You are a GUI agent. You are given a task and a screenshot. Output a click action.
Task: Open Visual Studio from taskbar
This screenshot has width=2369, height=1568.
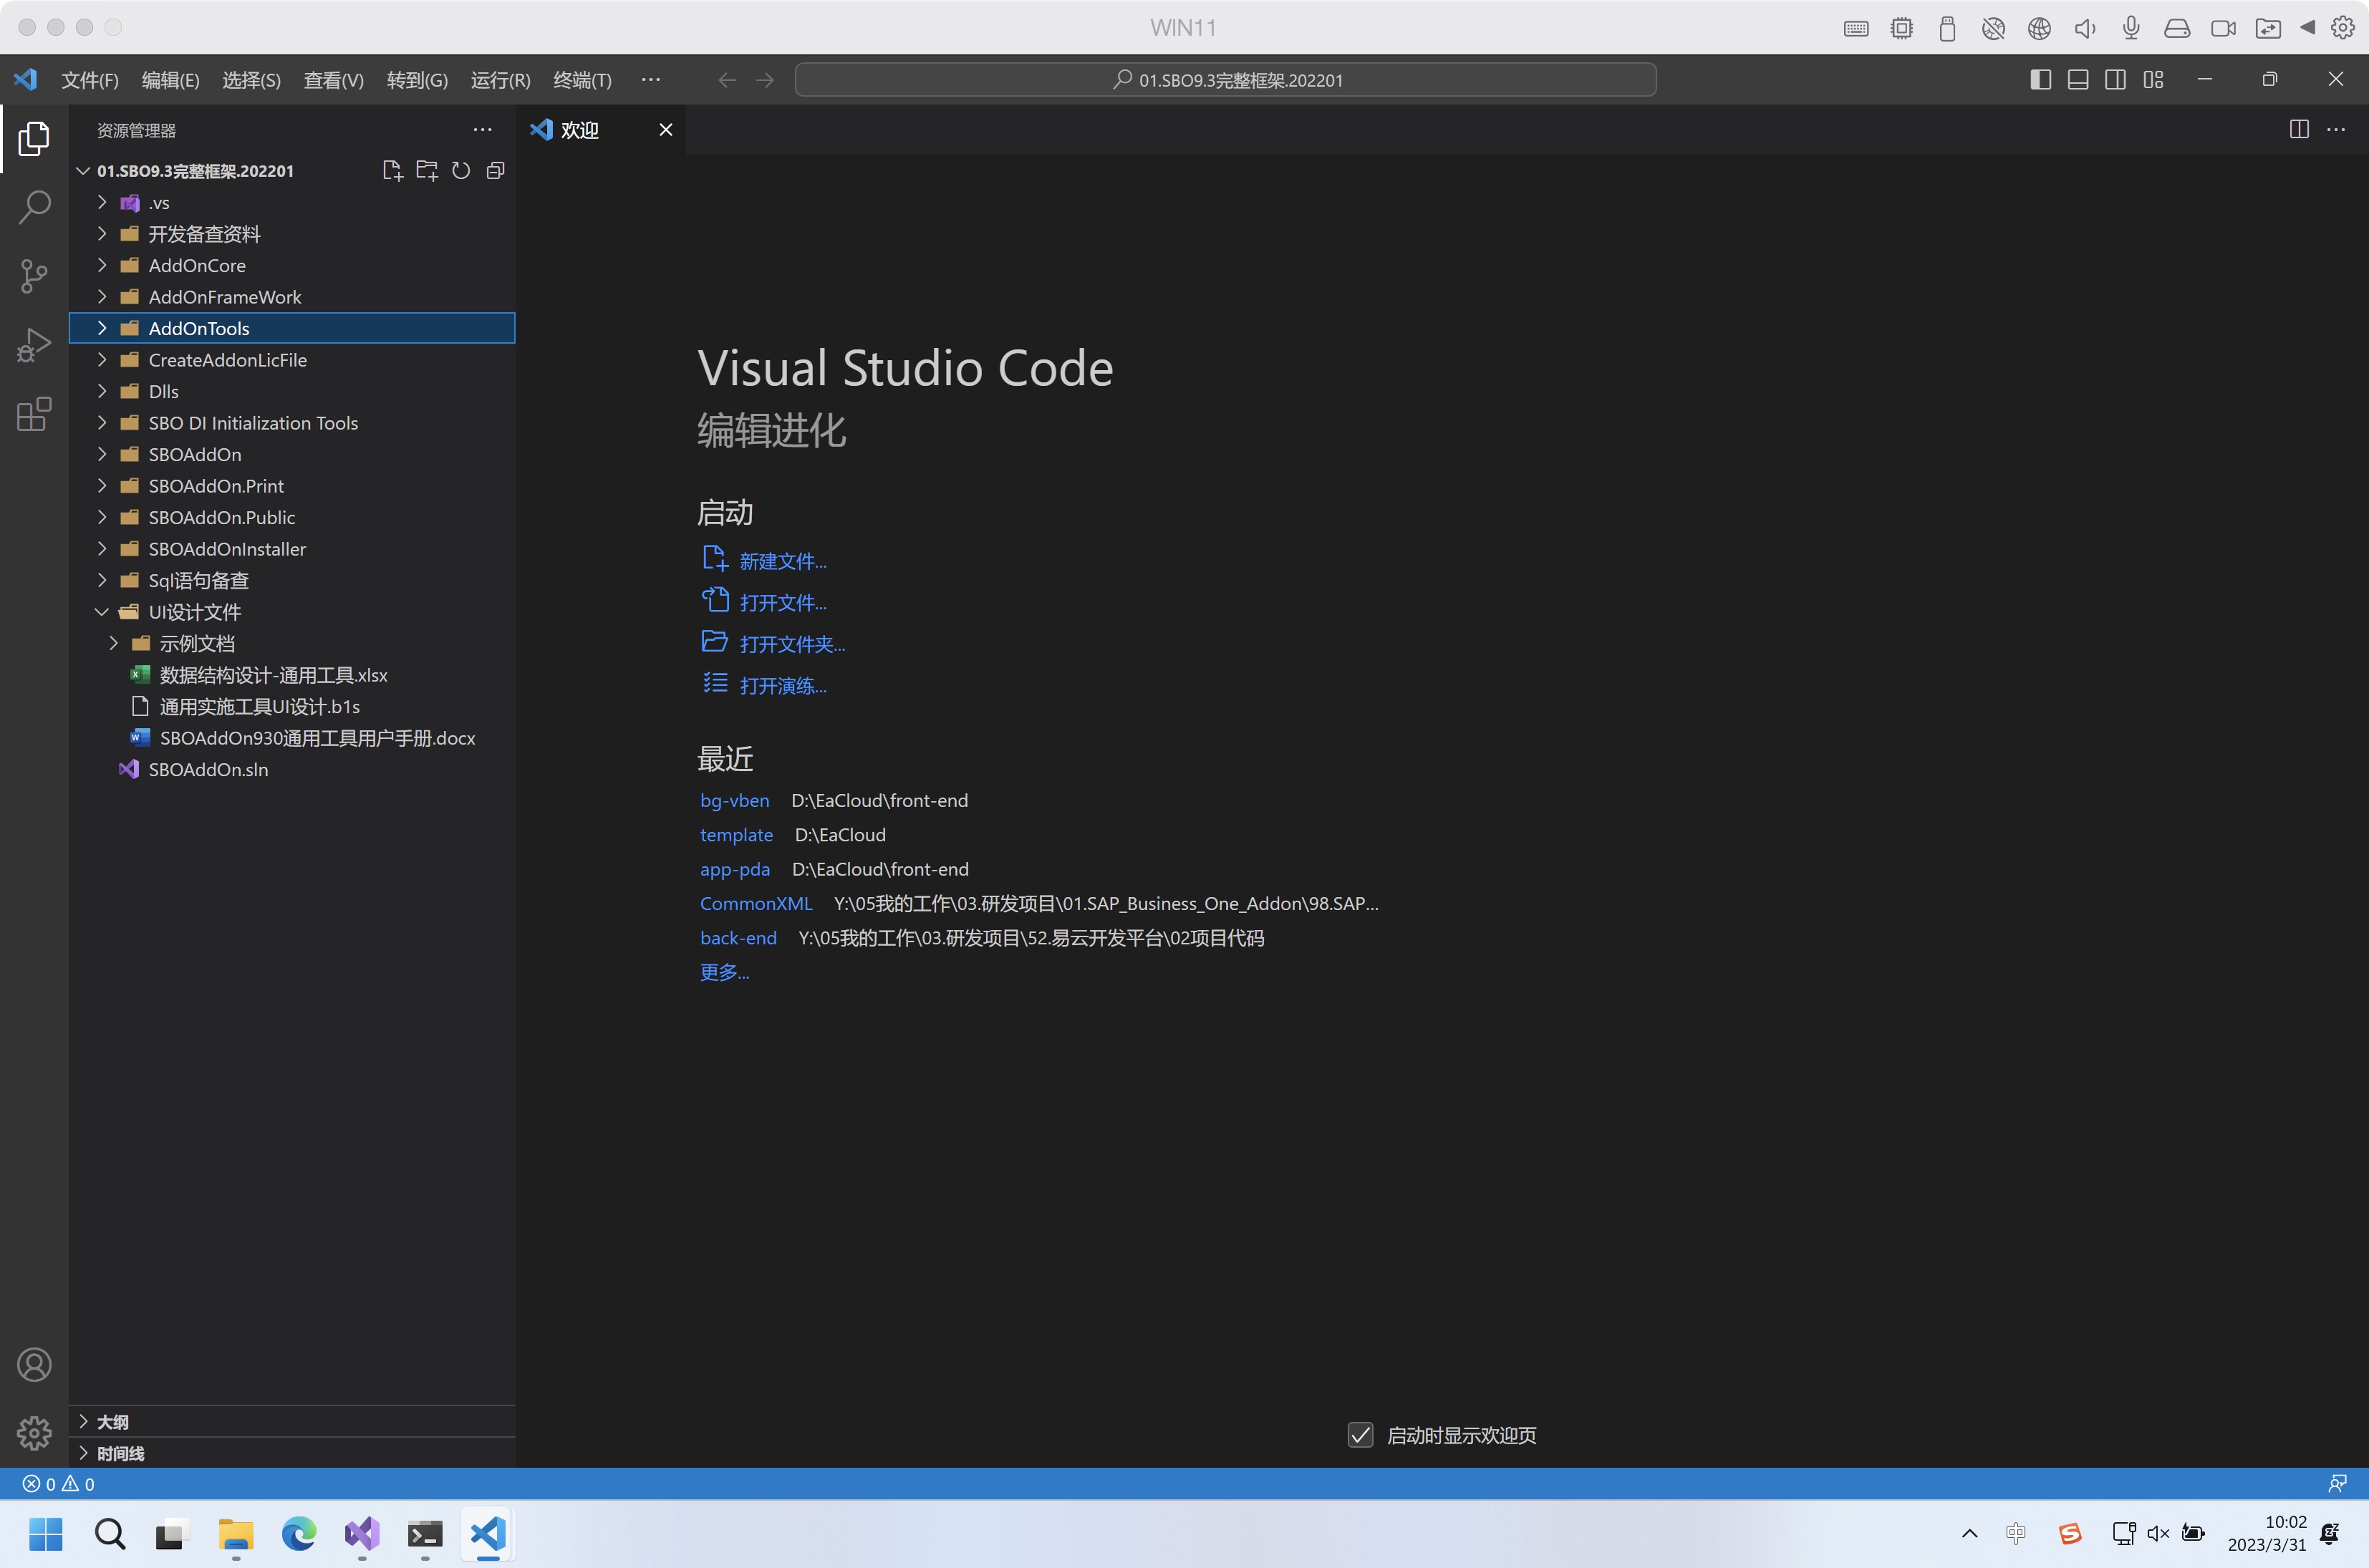click(x=362, y=1533)
